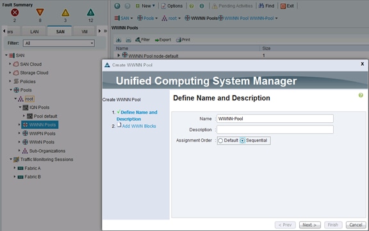The height and width of the screenshot is (231, 369).
Task: Open the New dropdown menu in toolbar
Action: [x=145, y=6]
